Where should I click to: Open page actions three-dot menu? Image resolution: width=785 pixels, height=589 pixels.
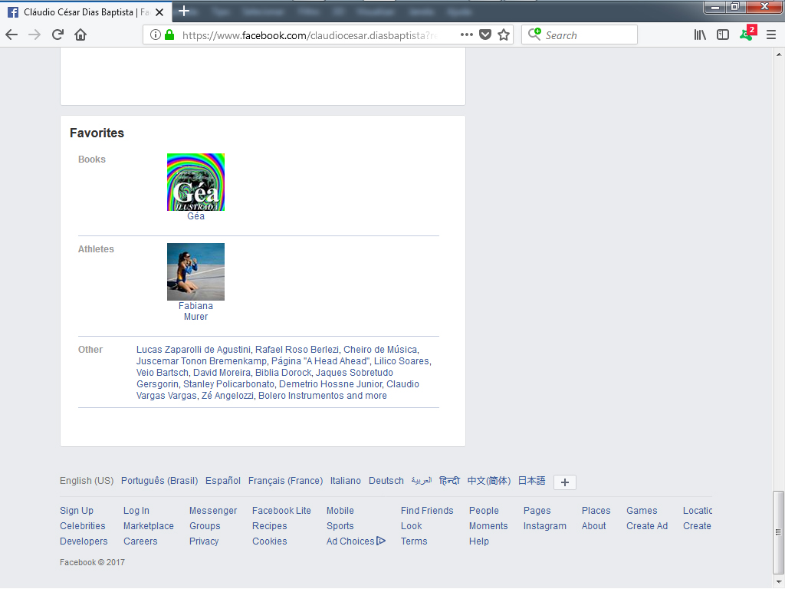click(x=467, y=35)
